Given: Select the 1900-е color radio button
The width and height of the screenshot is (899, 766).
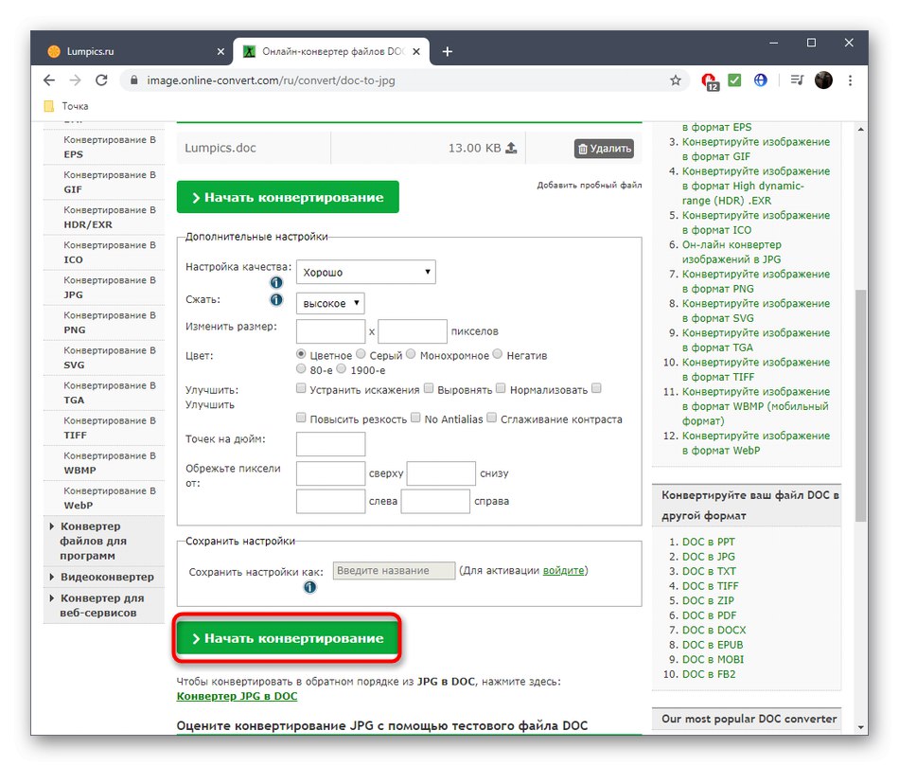Looking at the screenshot, I should [x=342, y=369].
